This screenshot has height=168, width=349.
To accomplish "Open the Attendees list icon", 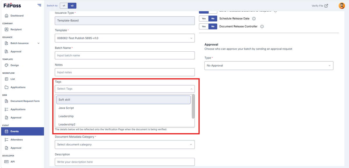I will click(x=7, y=140).
